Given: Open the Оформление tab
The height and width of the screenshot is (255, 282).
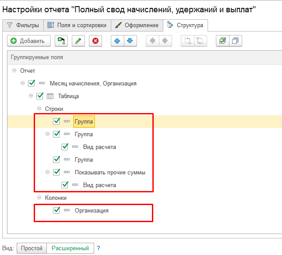Looking at the screenshot, I should pyautogui.click(x=136, y=25).
